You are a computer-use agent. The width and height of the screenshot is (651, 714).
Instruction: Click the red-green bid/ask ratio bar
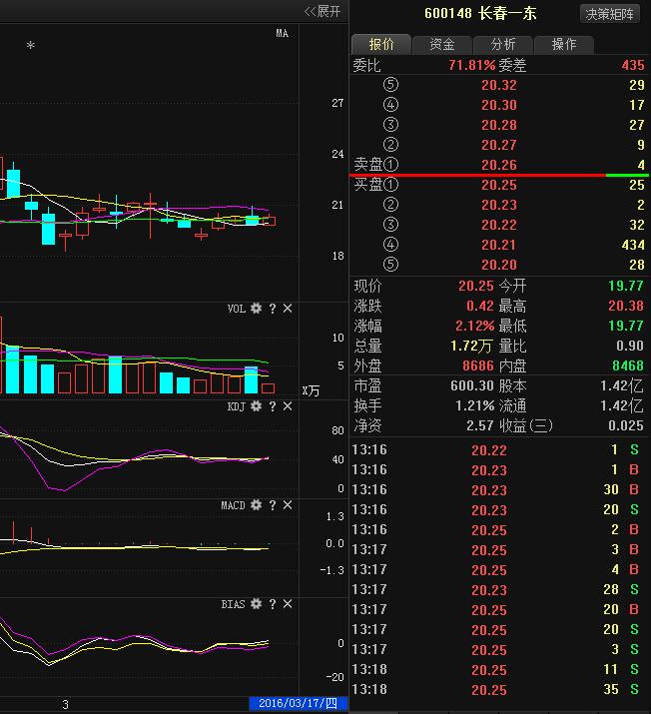pos(499,175)
